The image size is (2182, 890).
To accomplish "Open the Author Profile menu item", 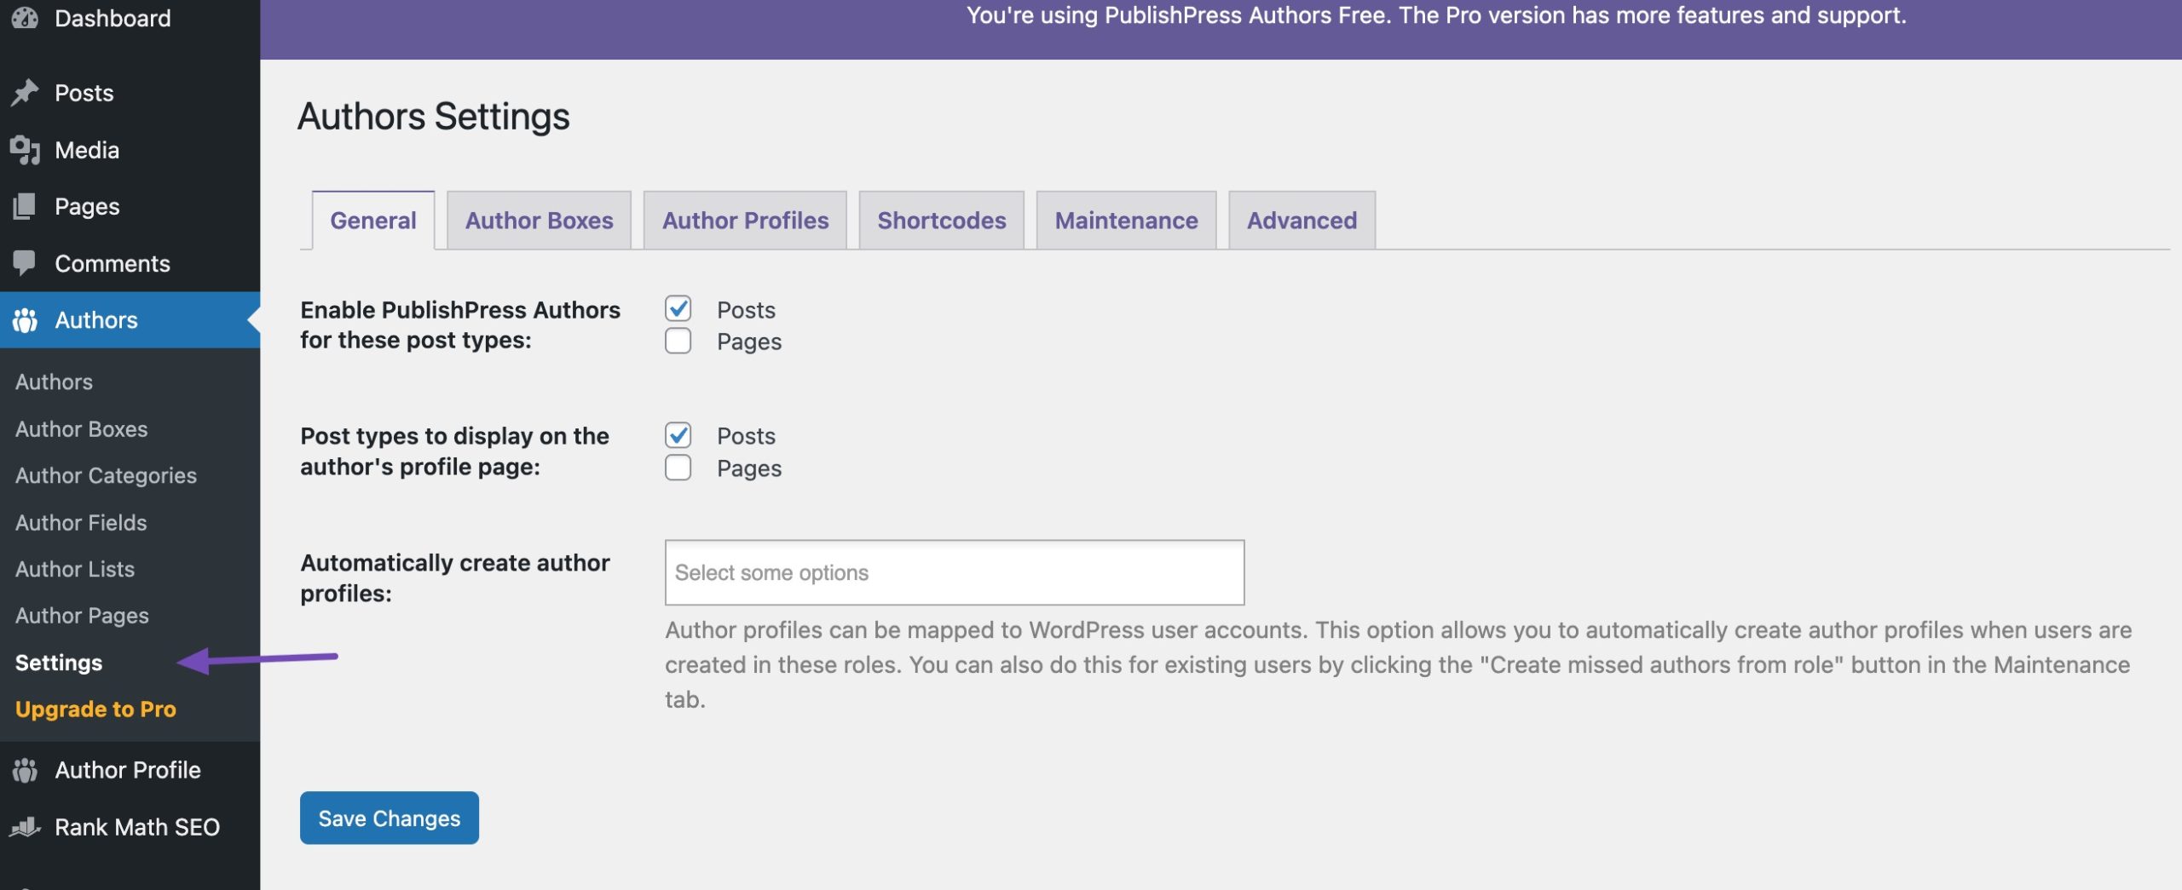I will point(130,770).
